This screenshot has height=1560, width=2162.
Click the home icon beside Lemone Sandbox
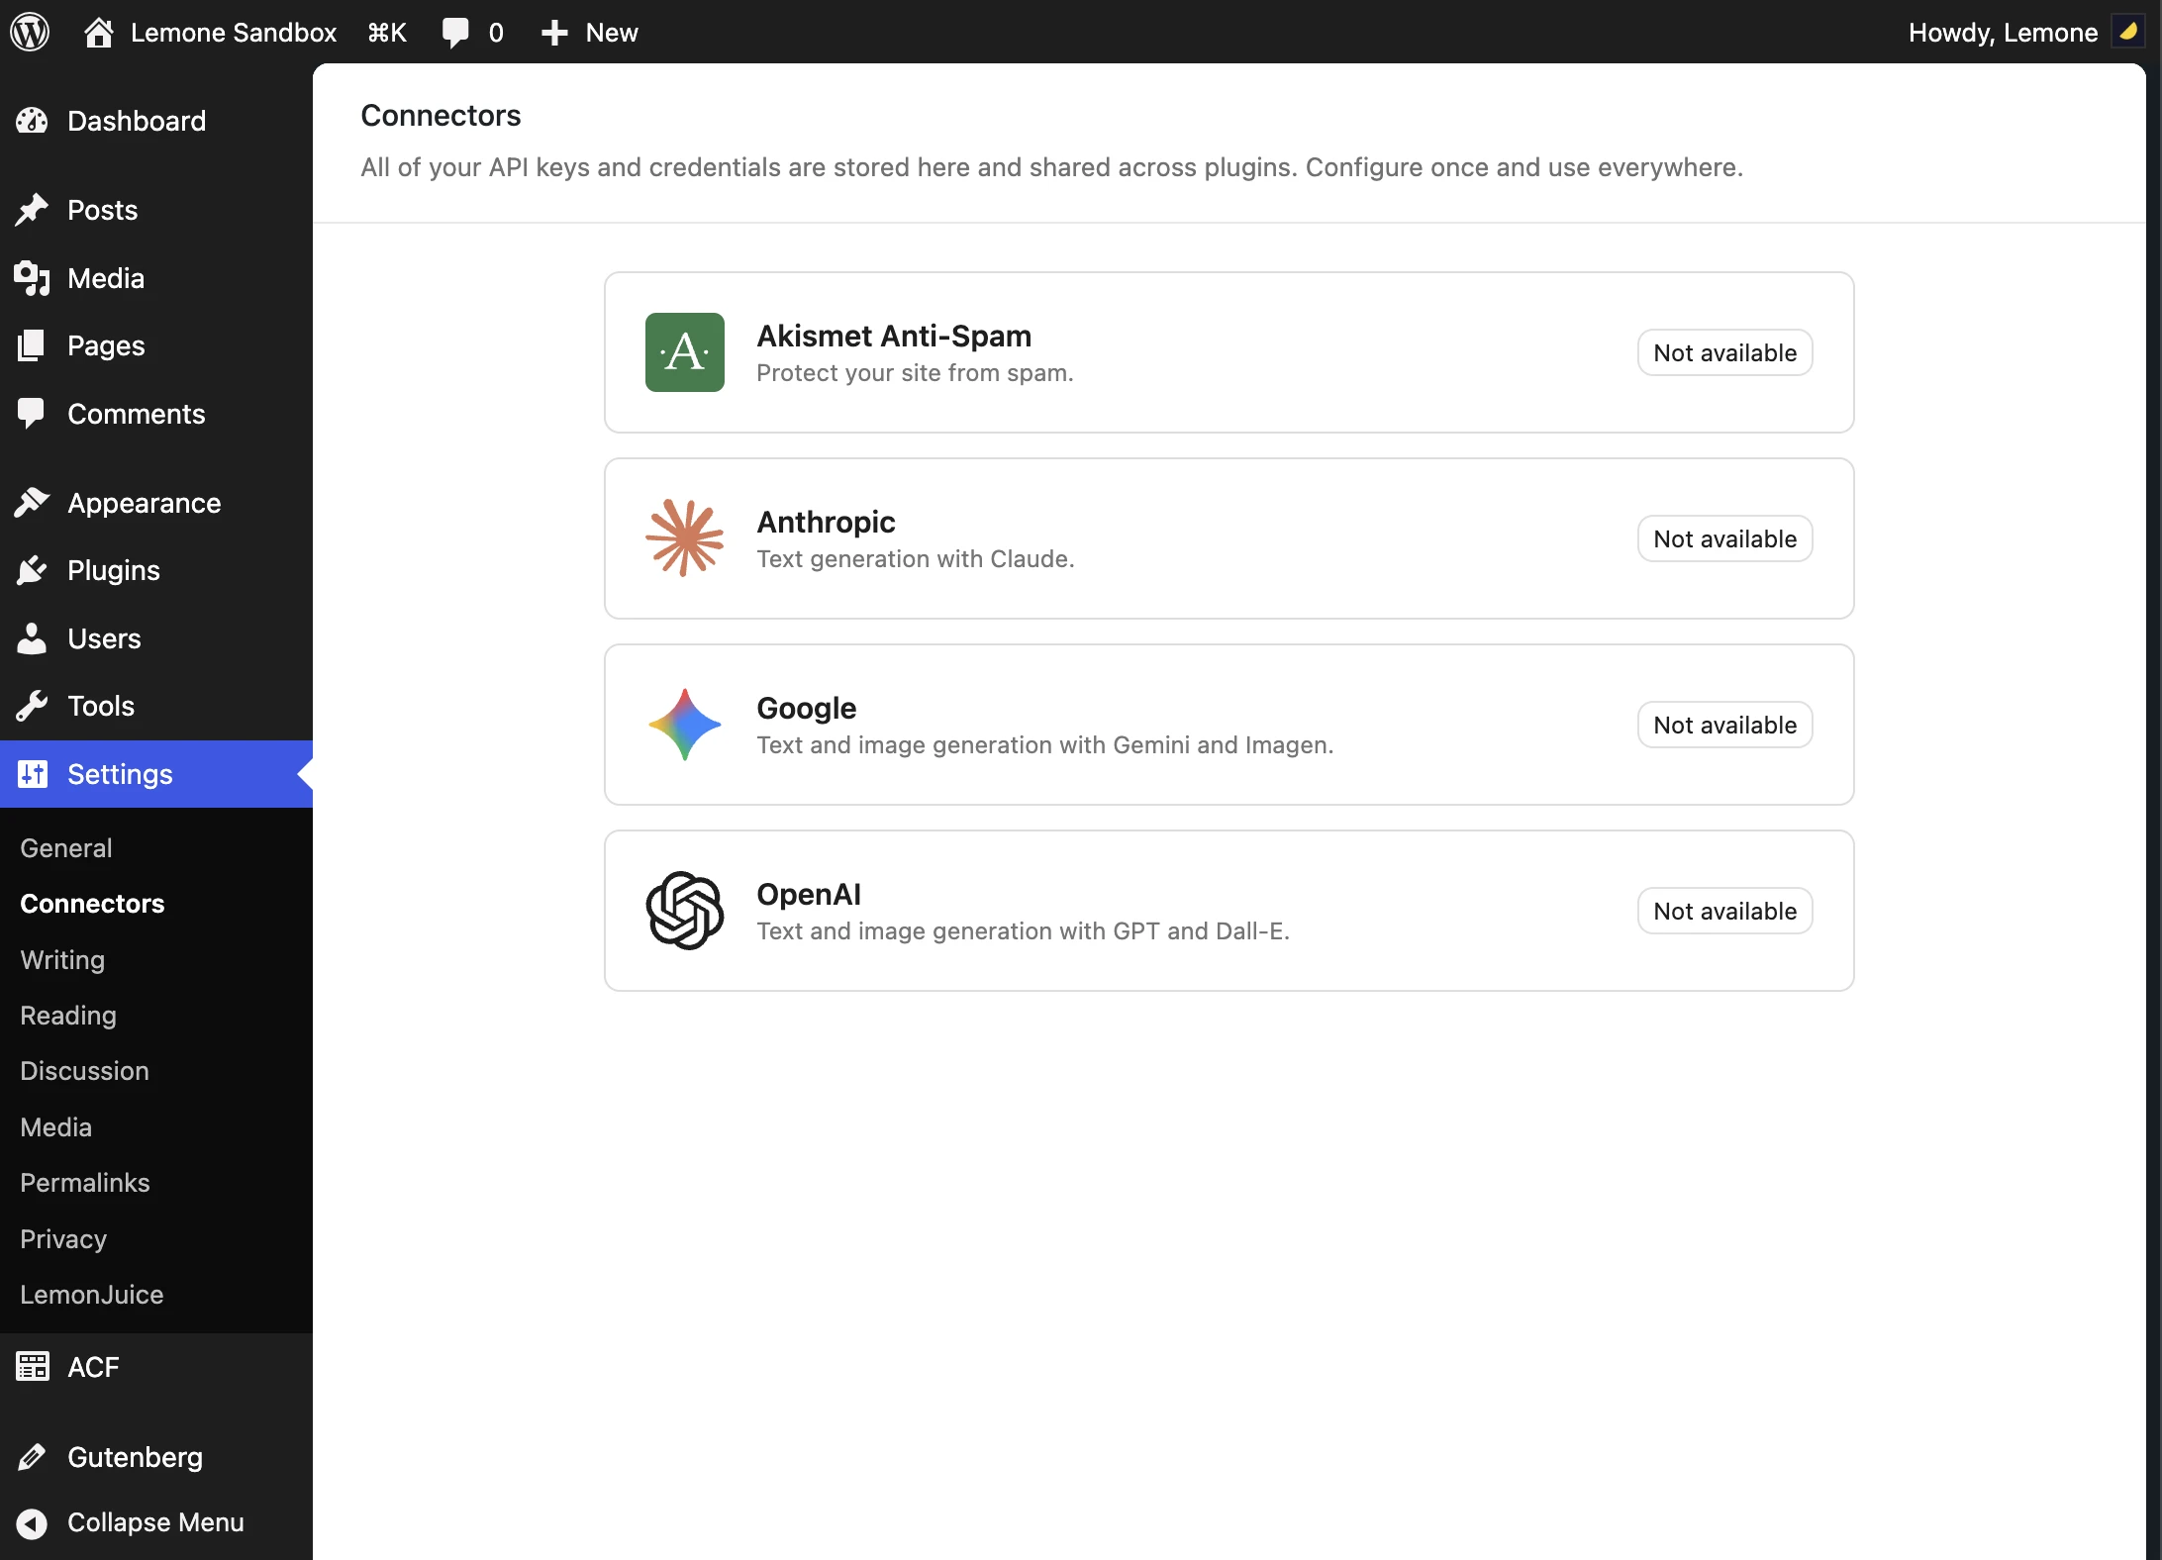pos(98,32)
